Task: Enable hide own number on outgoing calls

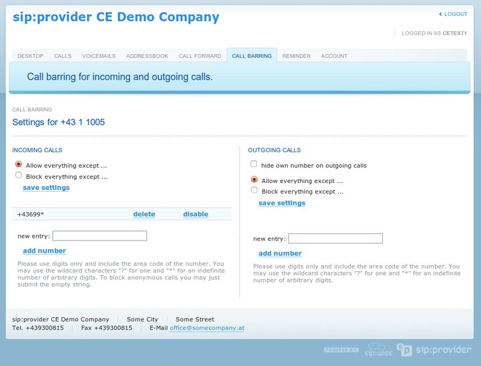Action: pyautogui.click(x=254, y=164)
